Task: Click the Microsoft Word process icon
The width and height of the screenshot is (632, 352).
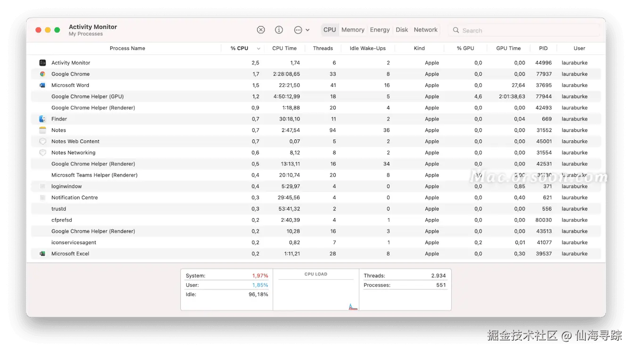Action: click(42, 85)
